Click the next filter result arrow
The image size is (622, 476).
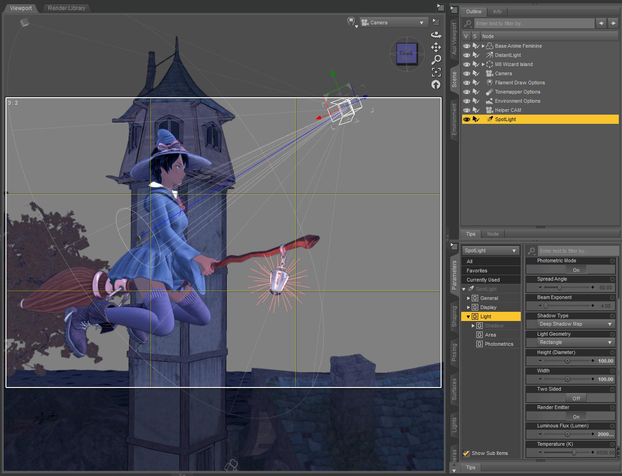coord(613,23)
